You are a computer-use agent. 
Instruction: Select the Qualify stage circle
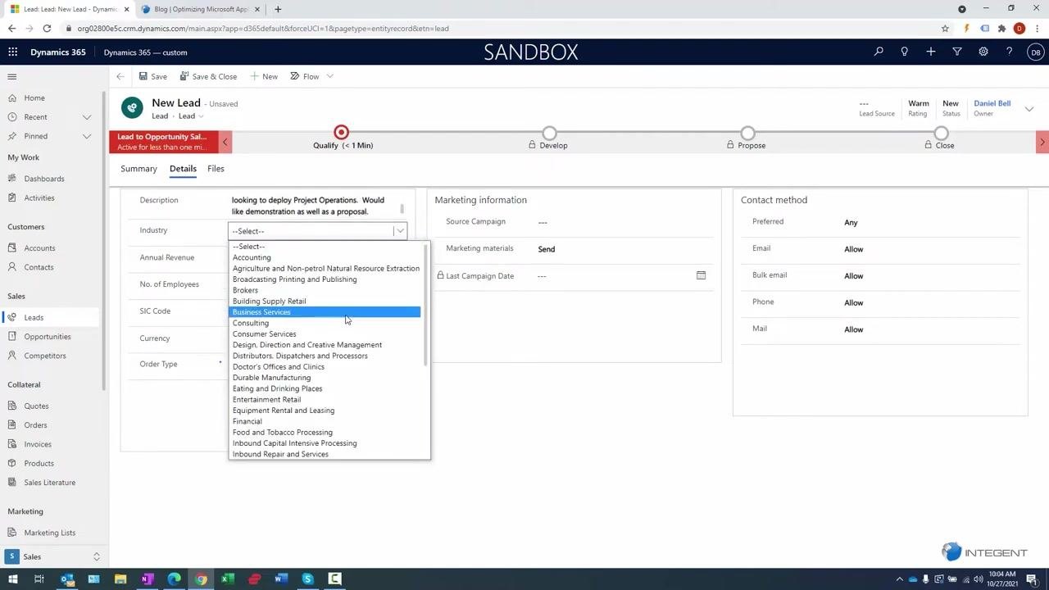point(342,133)
